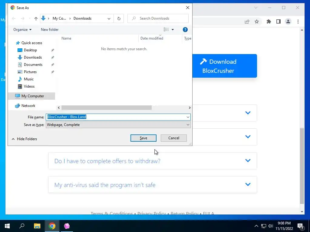Click Chrome share page icon
This screenshot has width=310, height=232.
(247, 21)
